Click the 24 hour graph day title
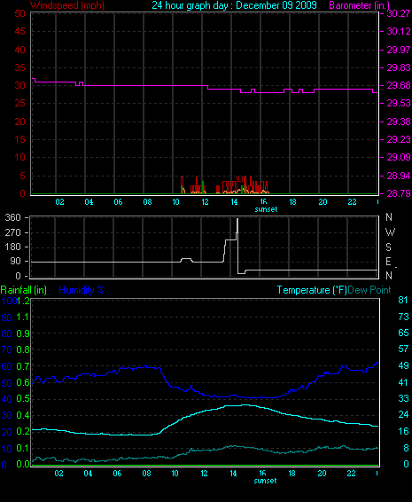 pyautogui.click(x=234, y=5)
